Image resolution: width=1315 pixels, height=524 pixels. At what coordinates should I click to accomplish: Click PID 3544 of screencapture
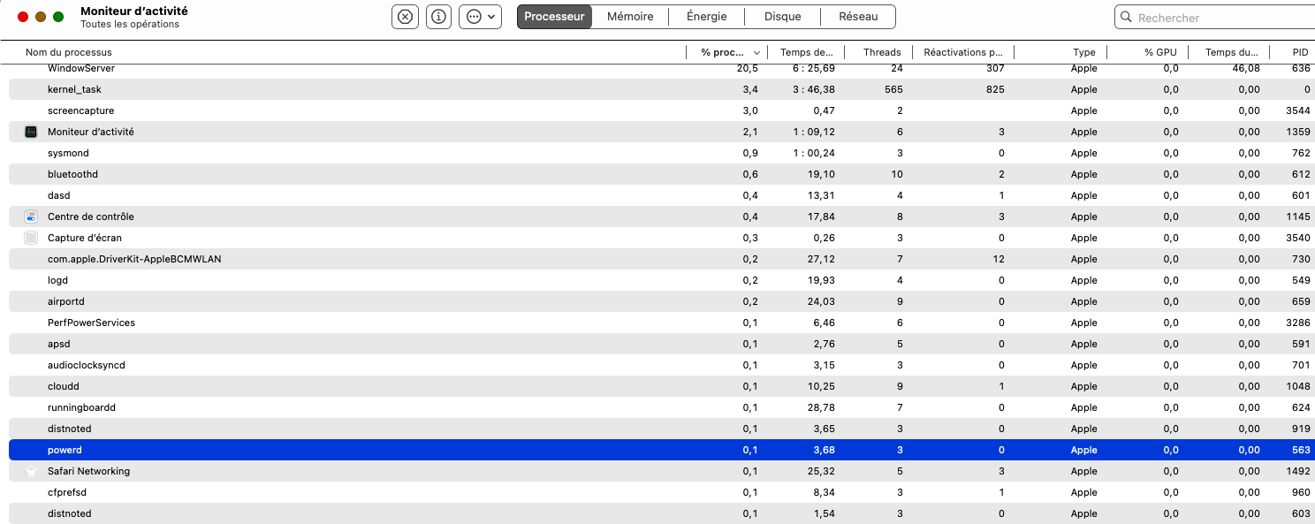point(1297,110)
